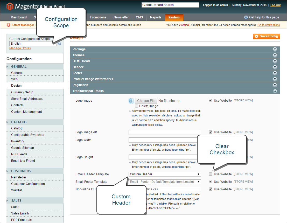Click the Log Out link
The width and height of the screenshot is (287, 223).
click(276, 5)
